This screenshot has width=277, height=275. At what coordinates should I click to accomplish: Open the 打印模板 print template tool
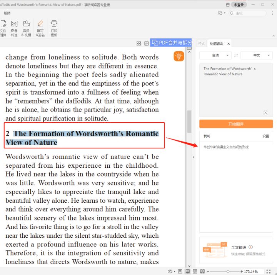pyautogui.click(x=54, y=28)
